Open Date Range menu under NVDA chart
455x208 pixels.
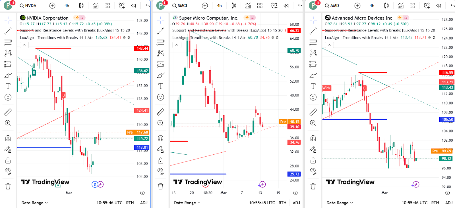pyautogui.click(x=34, y=203)
